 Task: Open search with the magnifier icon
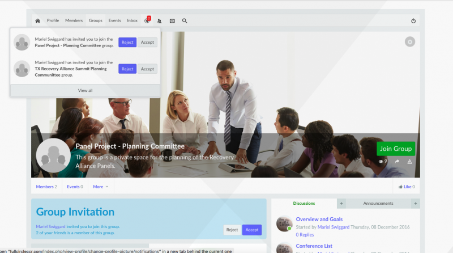pos(185,21)
